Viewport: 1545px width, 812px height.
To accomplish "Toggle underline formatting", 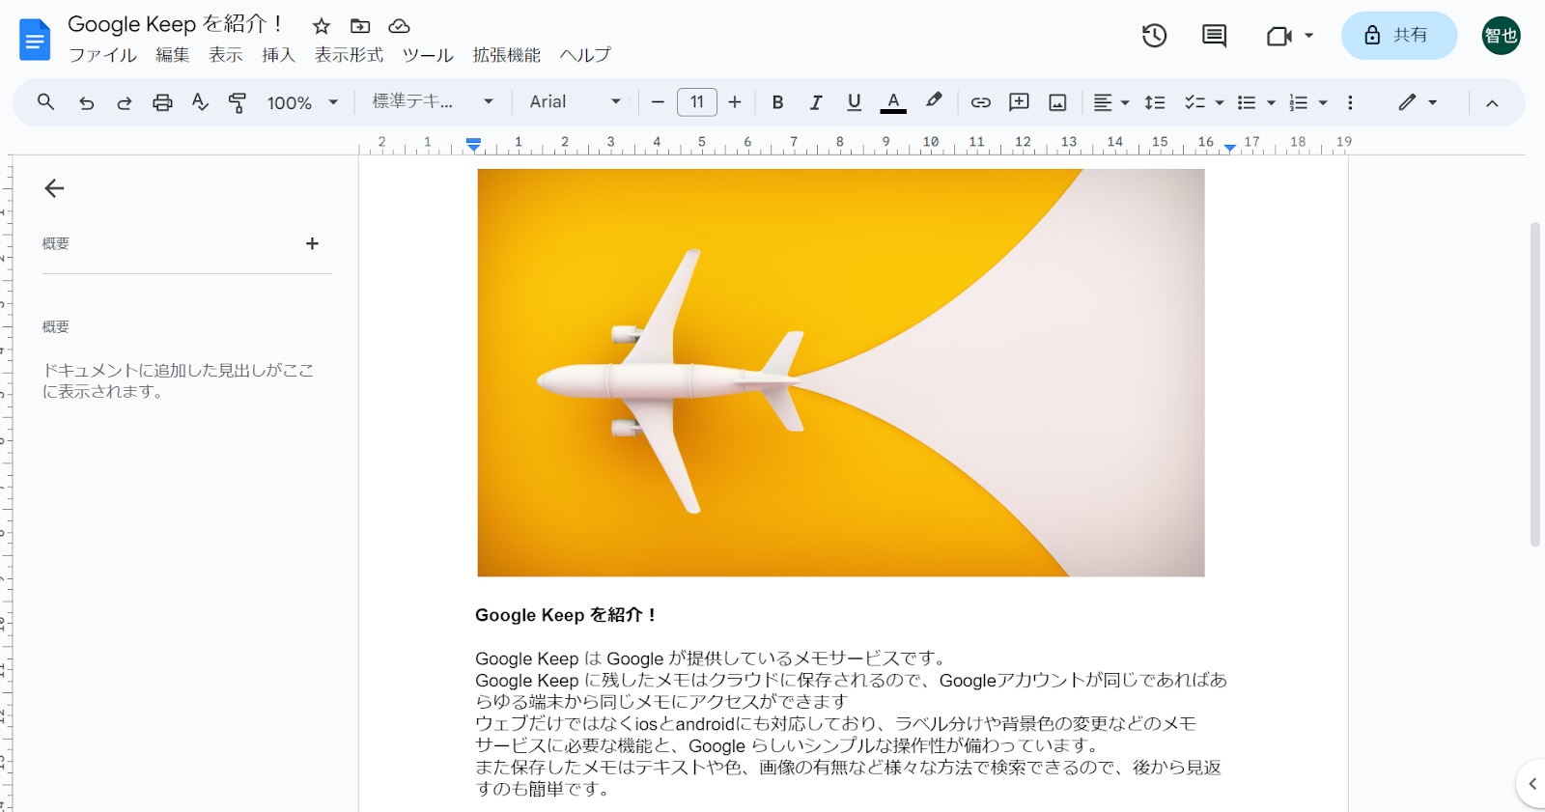I will pyautogui.click(x=854, y=102).
